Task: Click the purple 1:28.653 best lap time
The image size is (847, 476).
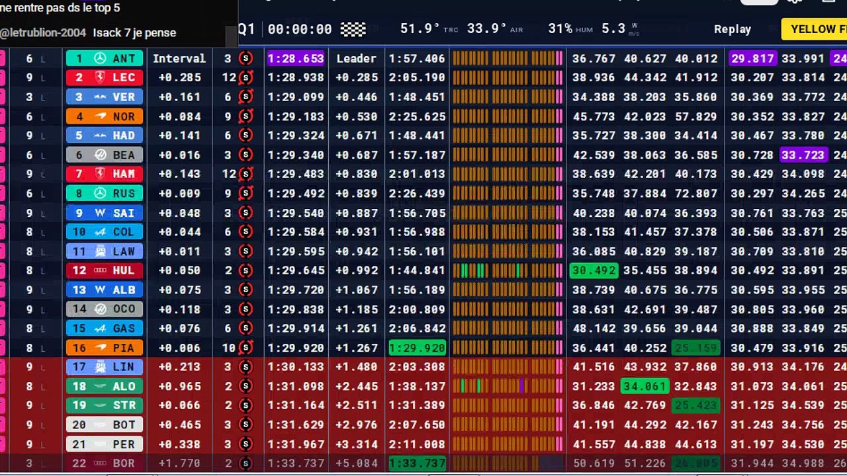Action: click(x=296, y=59)
